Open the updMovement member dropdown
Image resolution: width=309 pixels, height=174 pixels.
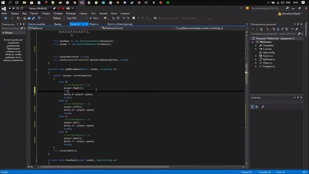point(211,28)
